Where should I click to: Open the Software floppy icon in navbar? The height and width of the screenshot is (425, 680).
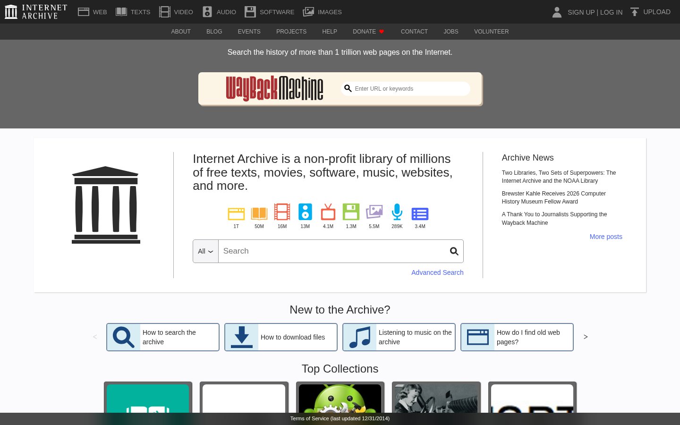[x=250, y=12]
